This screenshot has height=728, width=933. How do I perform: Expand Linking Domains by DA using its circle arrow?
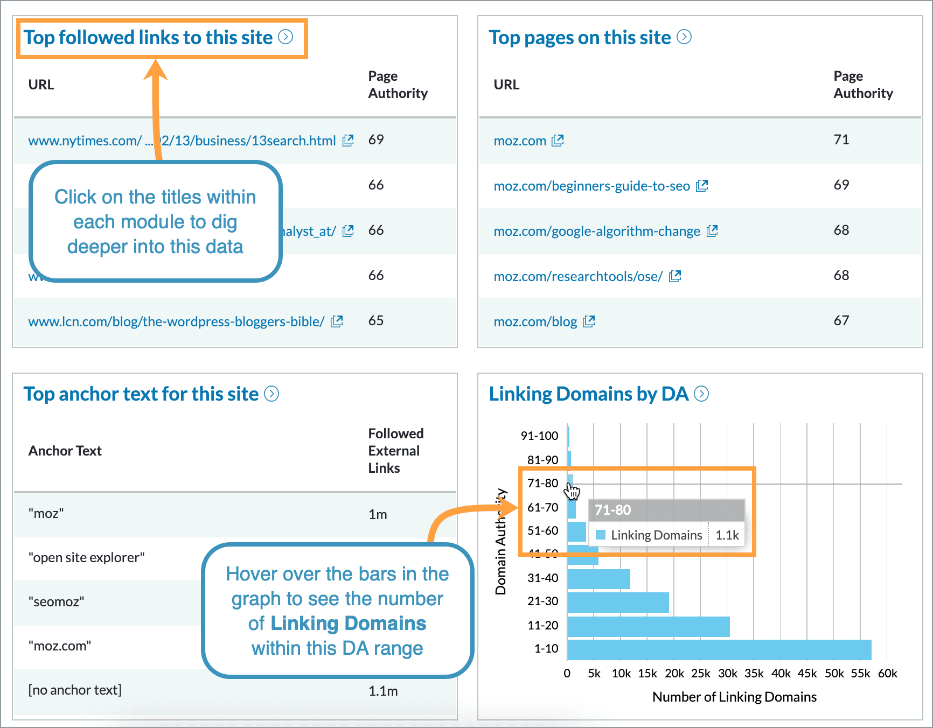(x=702, y=394)
